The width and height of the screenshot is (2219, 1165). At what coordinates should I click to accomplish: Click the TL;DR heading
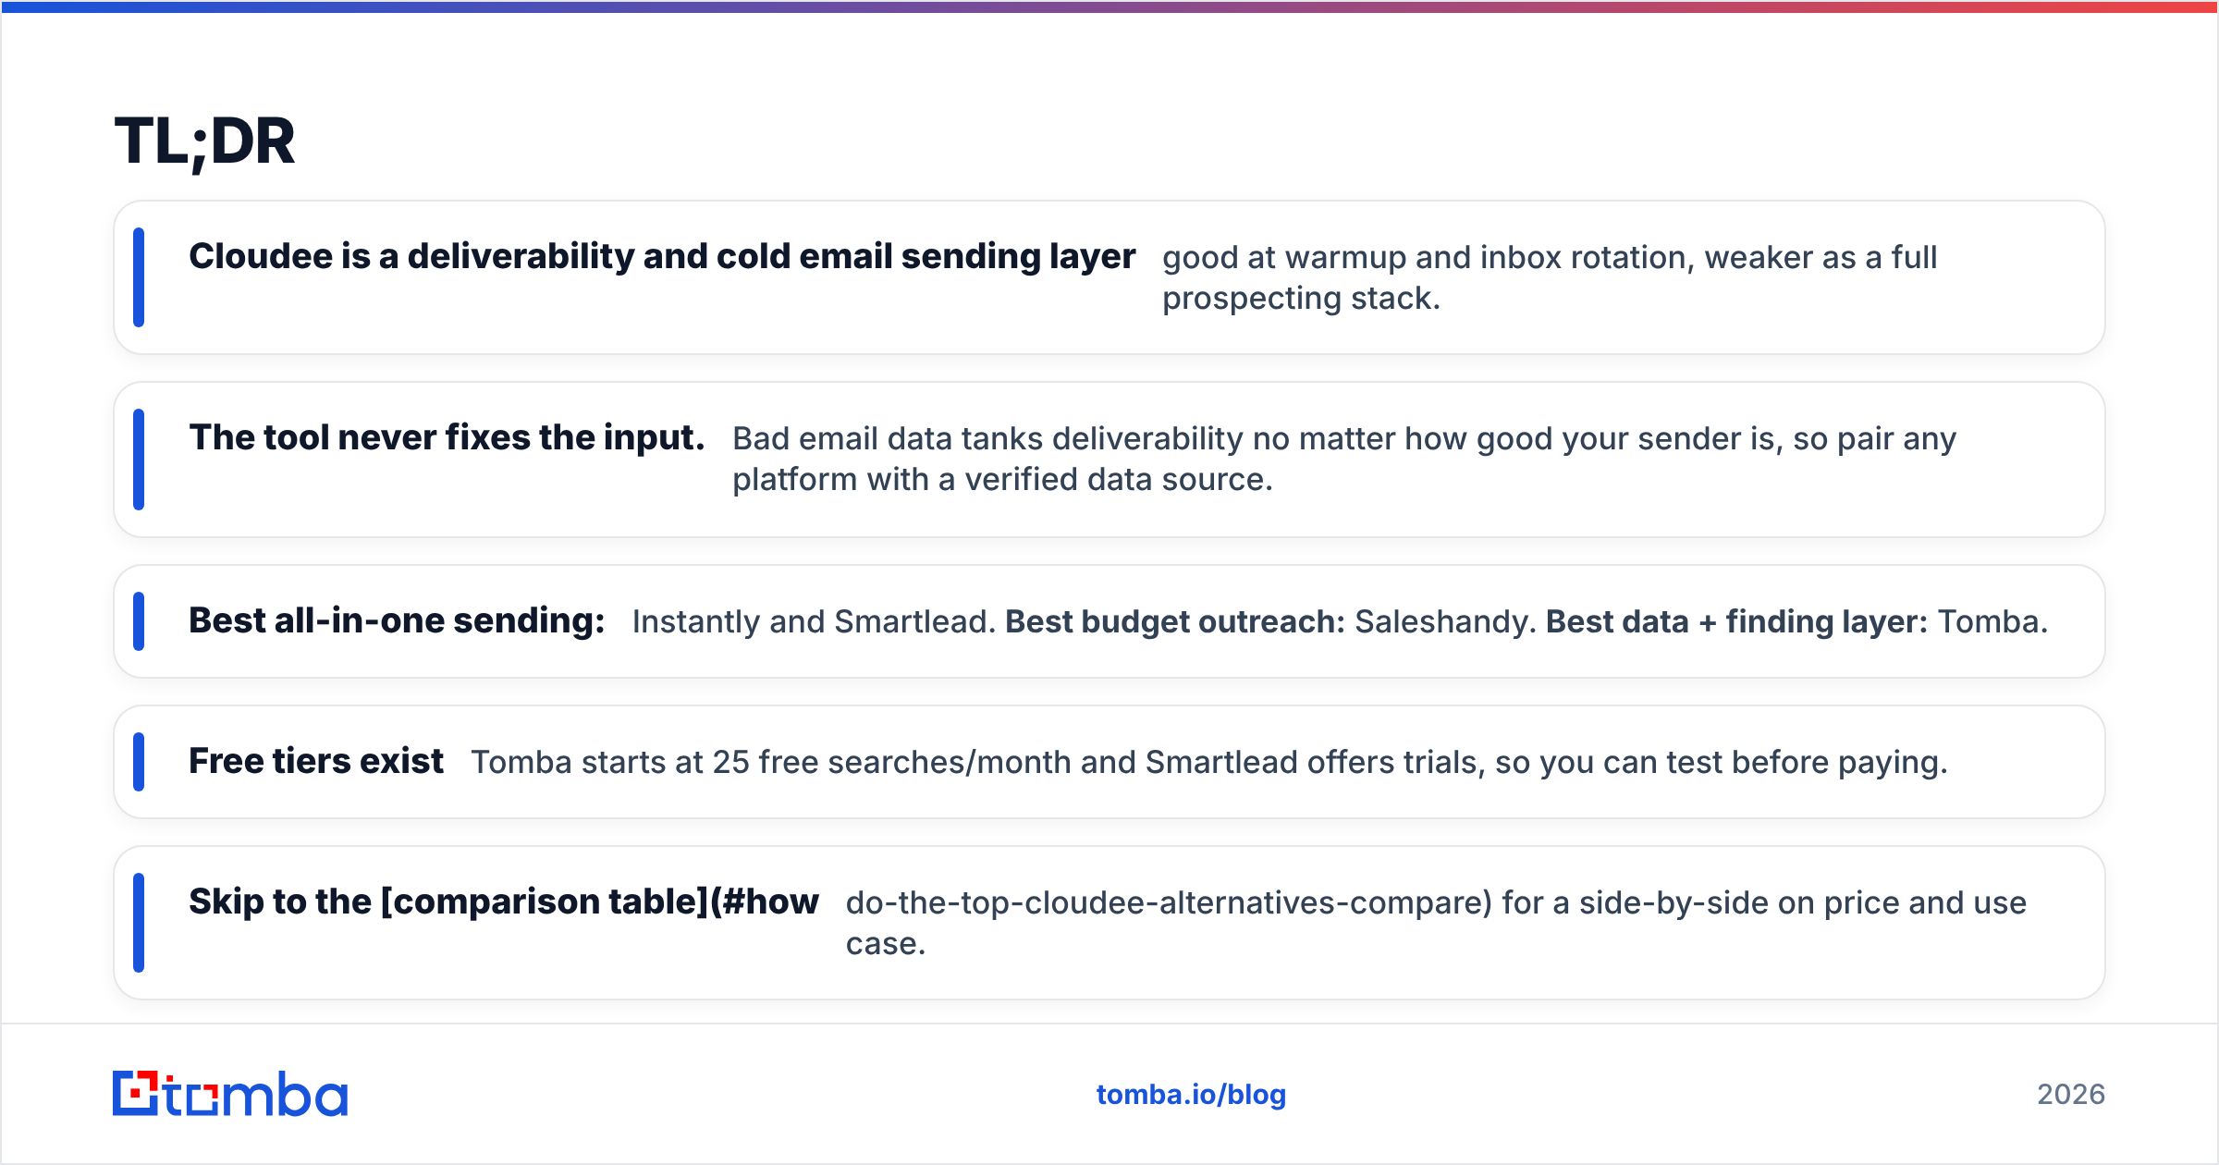pos(204,141)
